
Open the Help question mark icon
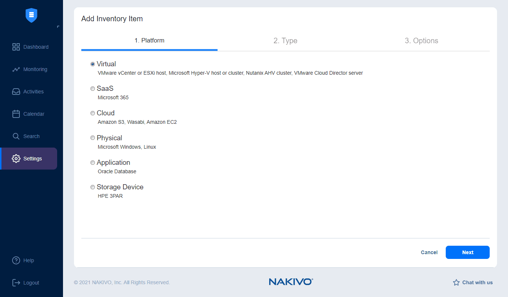coord(16,260)
